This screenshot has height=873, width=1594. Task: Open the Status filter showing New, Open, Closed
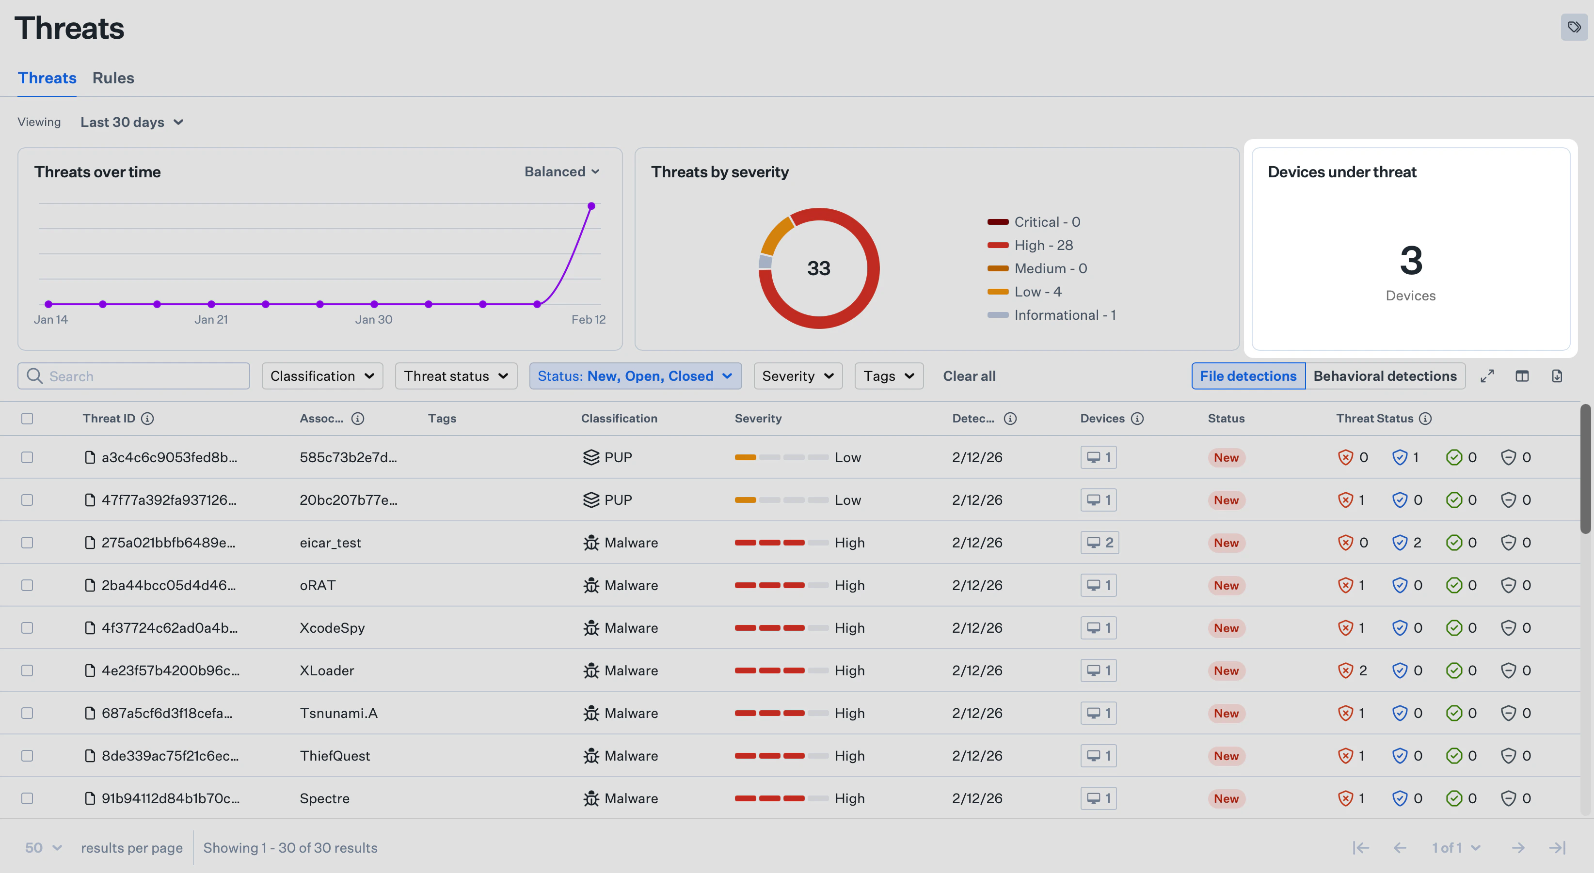click(635, 375)
